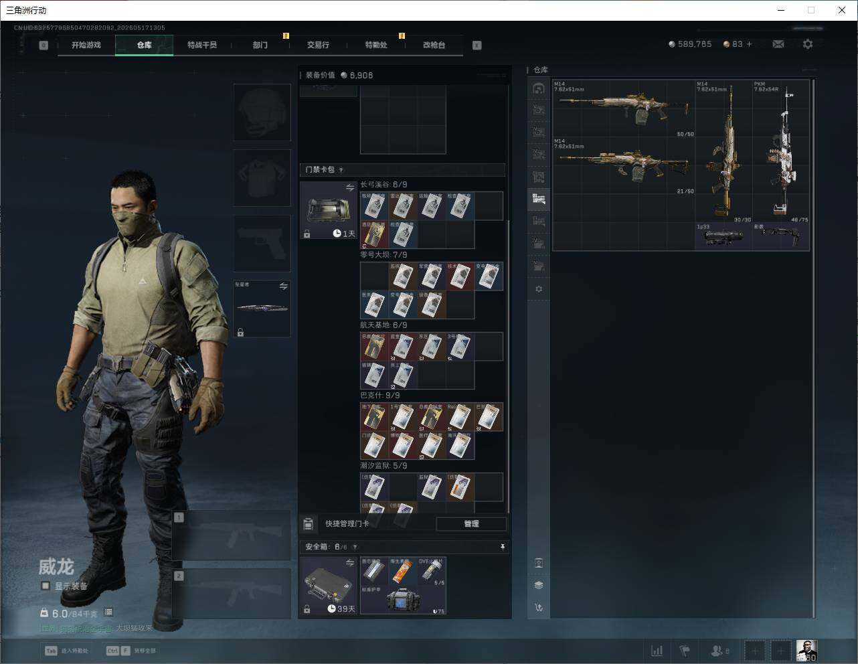The image size is (858, 664).
Task: Select the gold keycard in 长弓溪谷 second row
Action: [x=375, y=234]
